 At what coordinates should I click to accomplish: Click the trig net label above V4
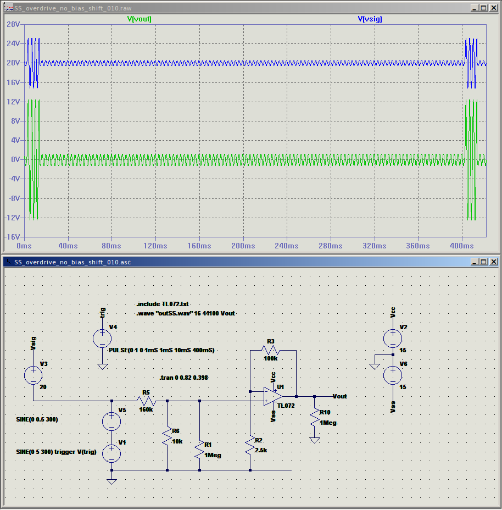click(102, 313)
